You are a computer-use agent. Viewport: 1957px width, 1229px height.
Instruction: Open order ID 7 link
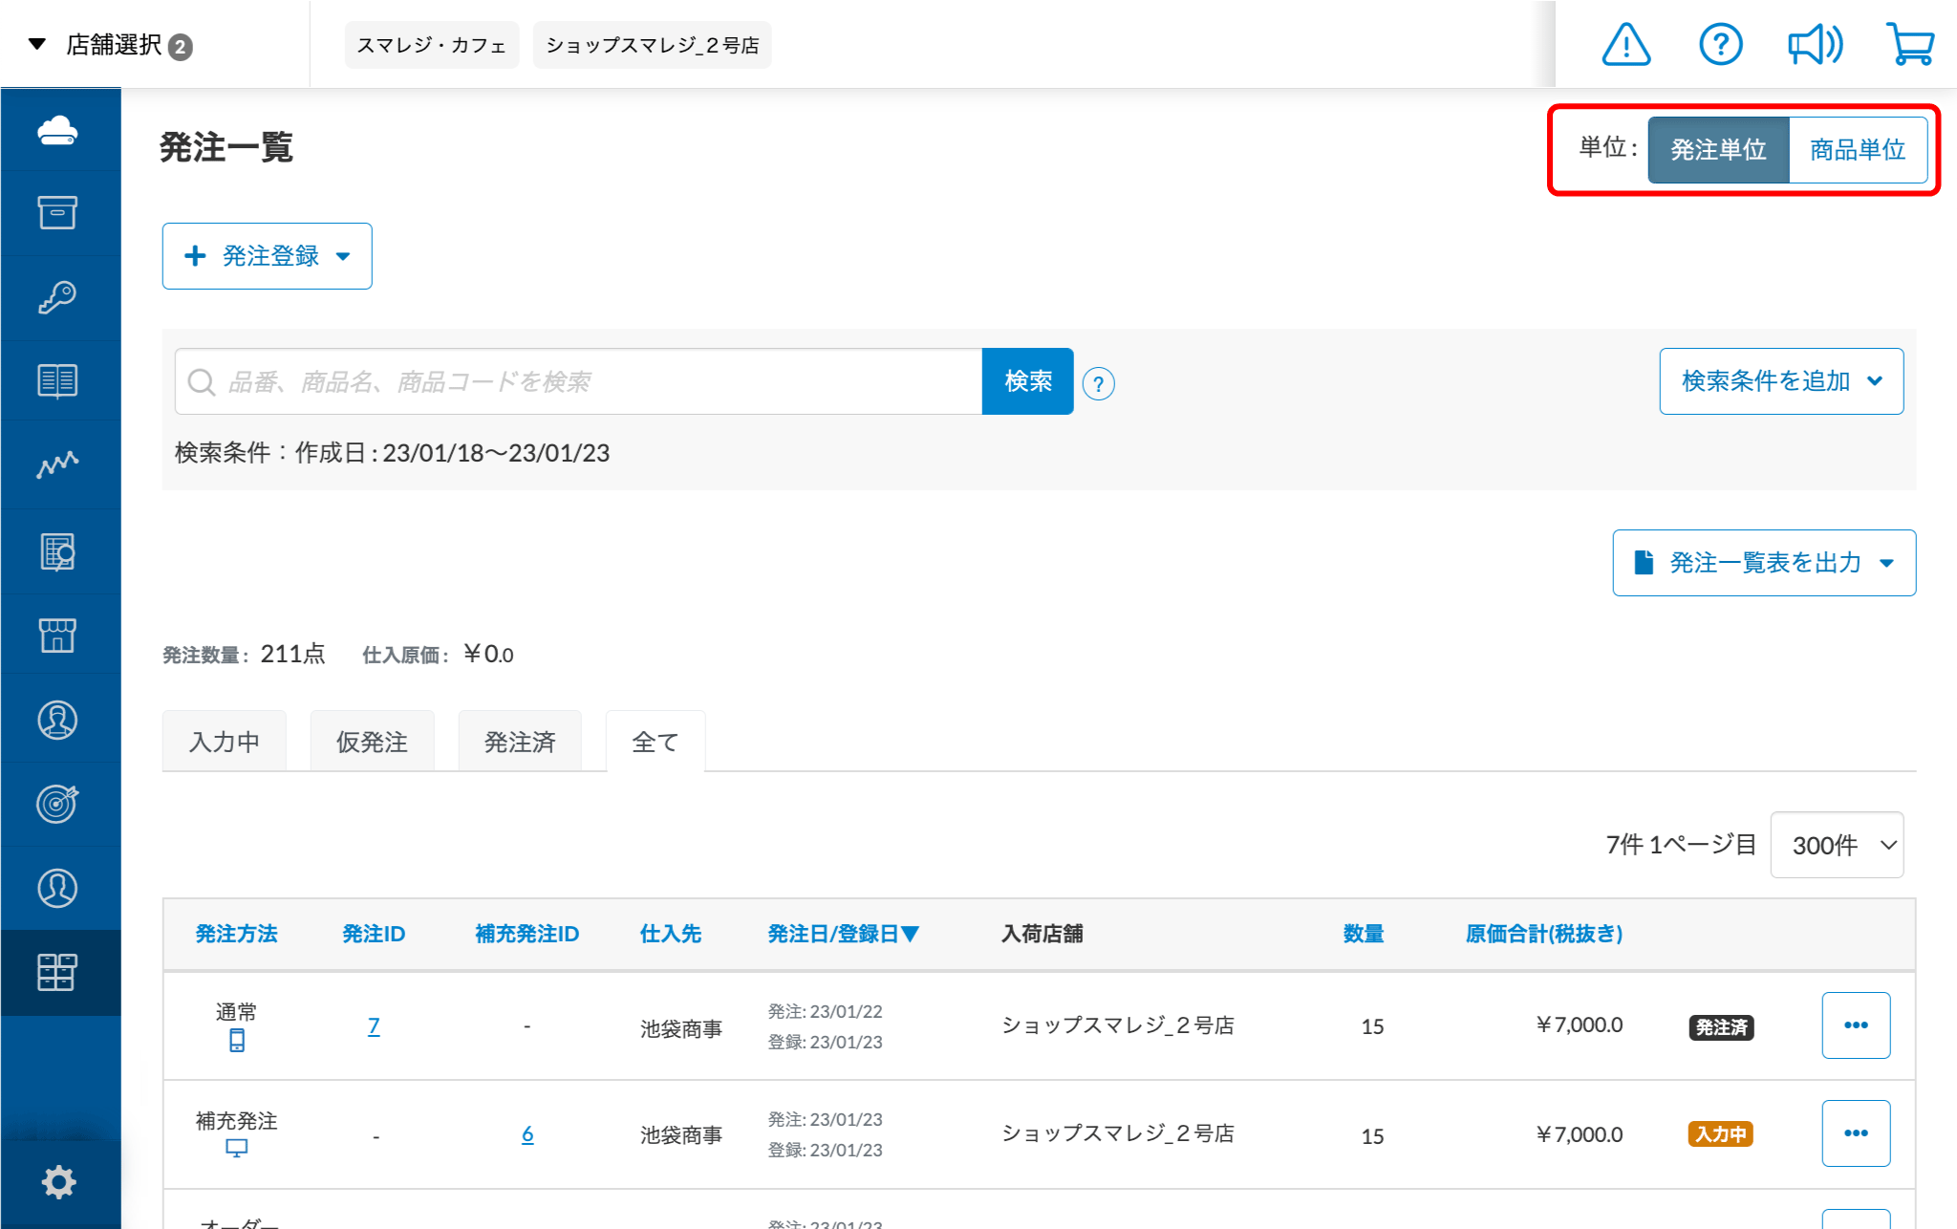[x=374, y=1026]
